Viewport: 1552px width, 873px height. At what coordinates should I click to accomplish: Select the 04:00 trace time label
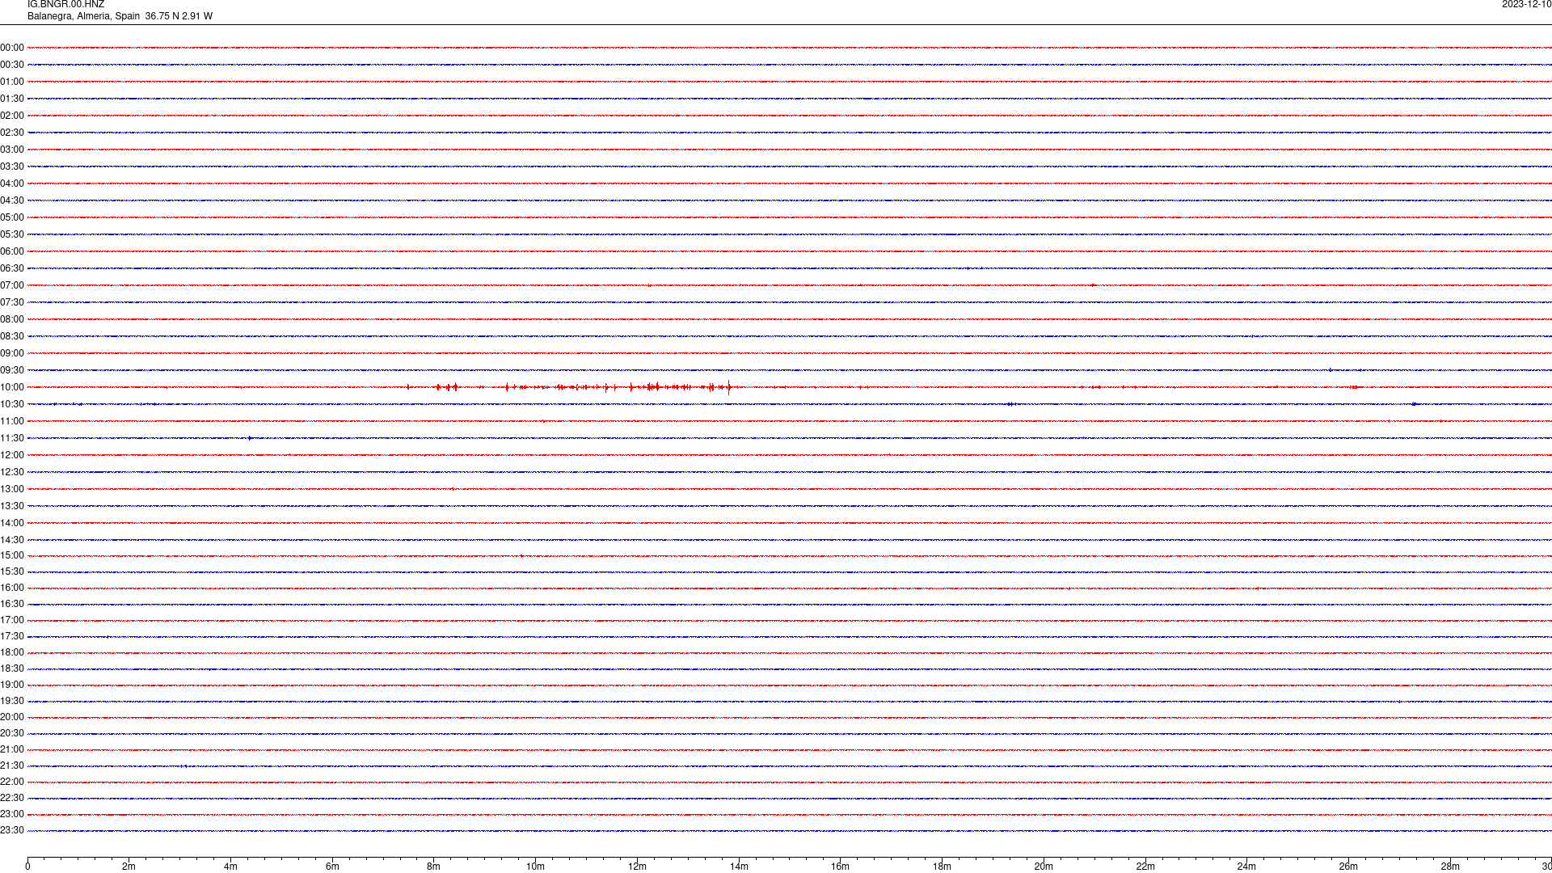tap(12, 183)
